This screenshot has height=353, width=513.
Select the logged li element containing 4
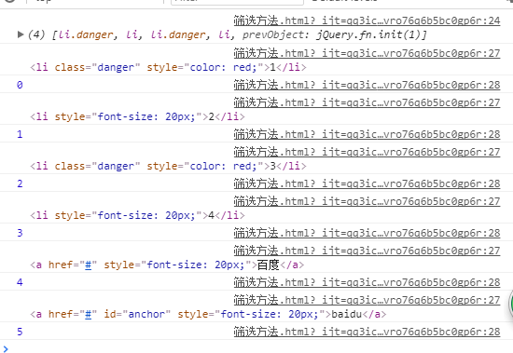point(137,215)
